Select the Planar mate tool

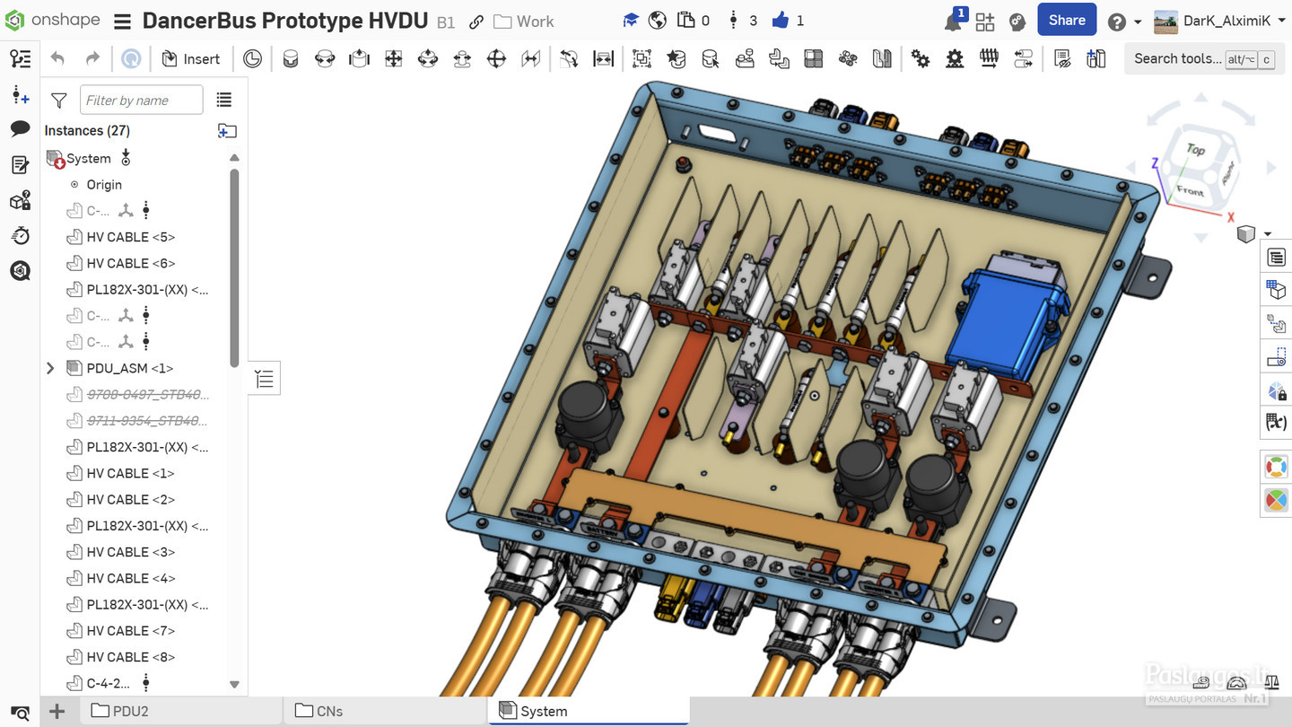393,59
